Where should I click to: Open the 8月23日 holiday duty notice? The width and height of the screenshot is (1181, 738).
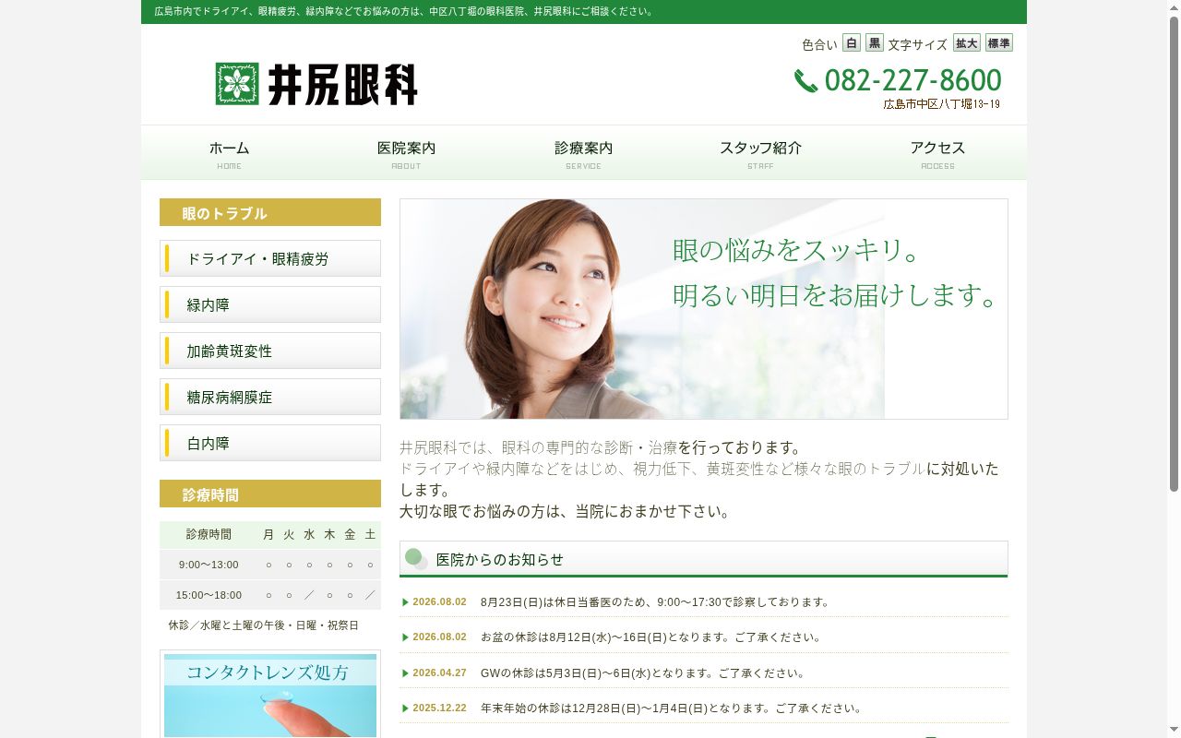[655, 602]
